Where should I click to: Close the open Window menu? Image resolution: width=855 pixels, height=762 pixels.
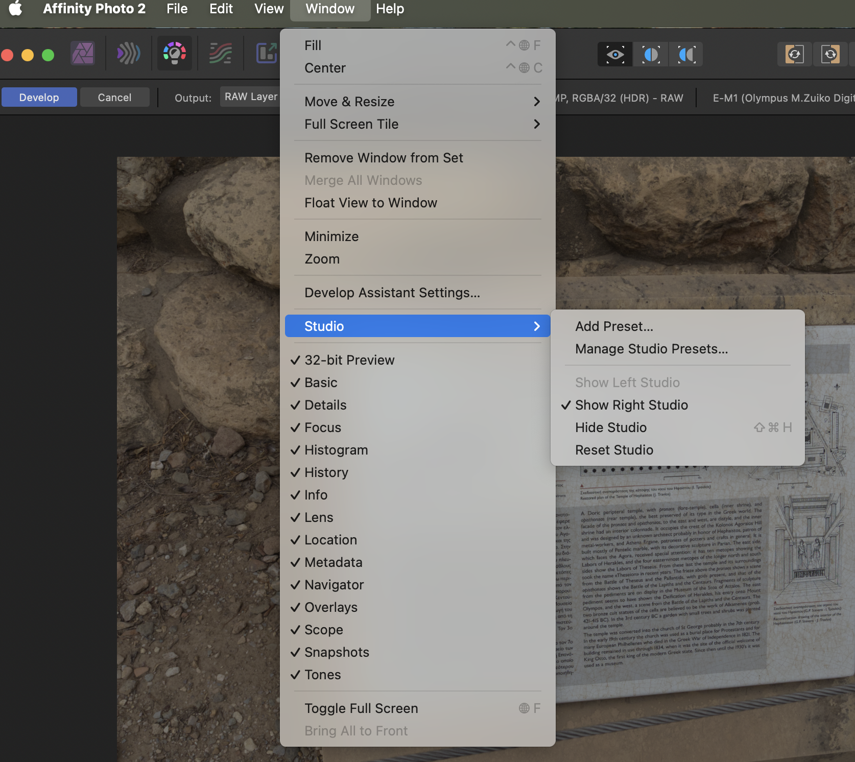click(330, 9)
